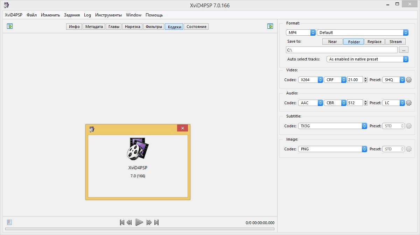Open the Инструменты menu
The image size is (420, 235).
[x=108, y=15]
